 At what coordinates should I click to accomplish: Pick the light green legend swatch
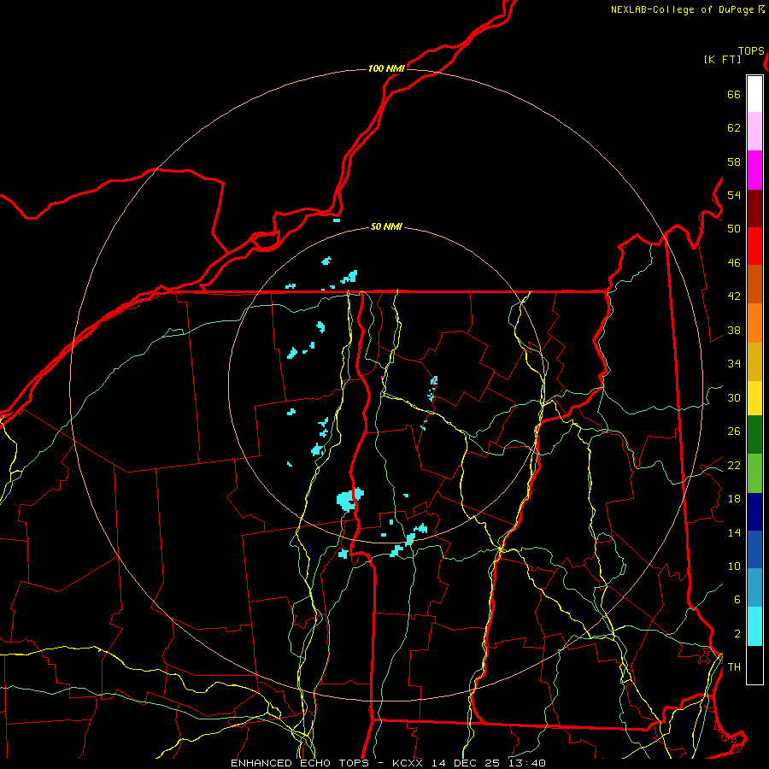pos(754,473)
